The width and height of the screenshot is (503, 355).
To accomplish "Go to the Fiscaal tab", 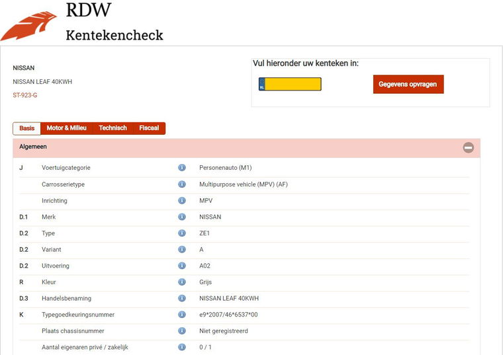I will point(149,128).
